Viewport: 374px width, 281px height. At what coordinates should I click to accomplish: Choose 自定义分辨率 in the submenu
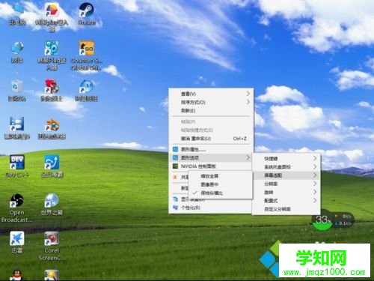(286, 209)
